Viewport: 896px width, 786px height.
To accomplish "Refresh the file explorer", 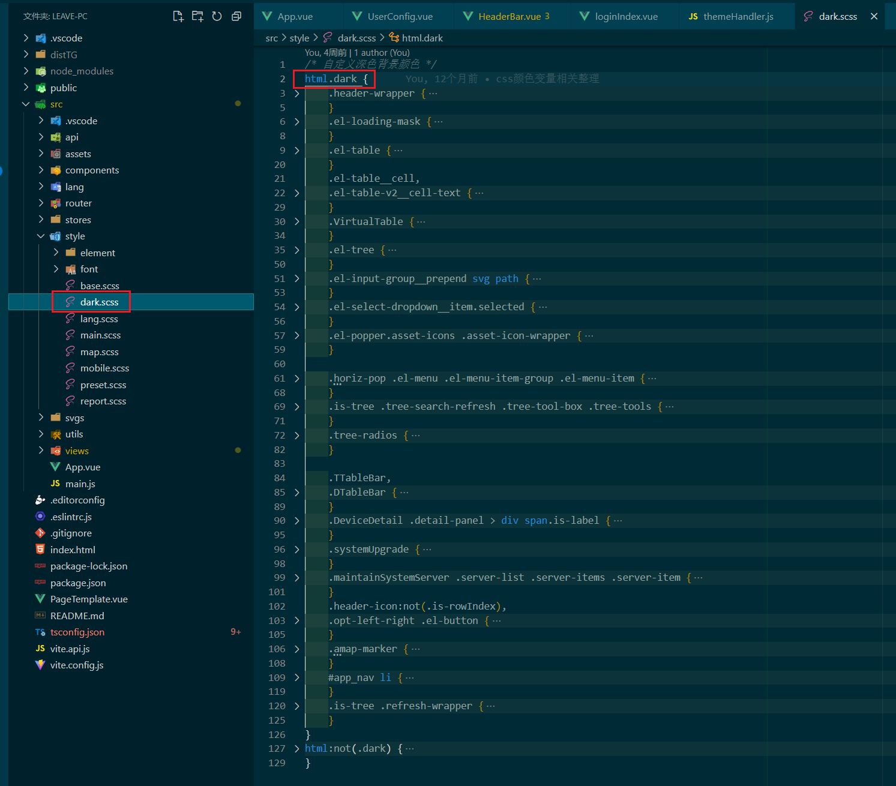I will coord(217,16).
